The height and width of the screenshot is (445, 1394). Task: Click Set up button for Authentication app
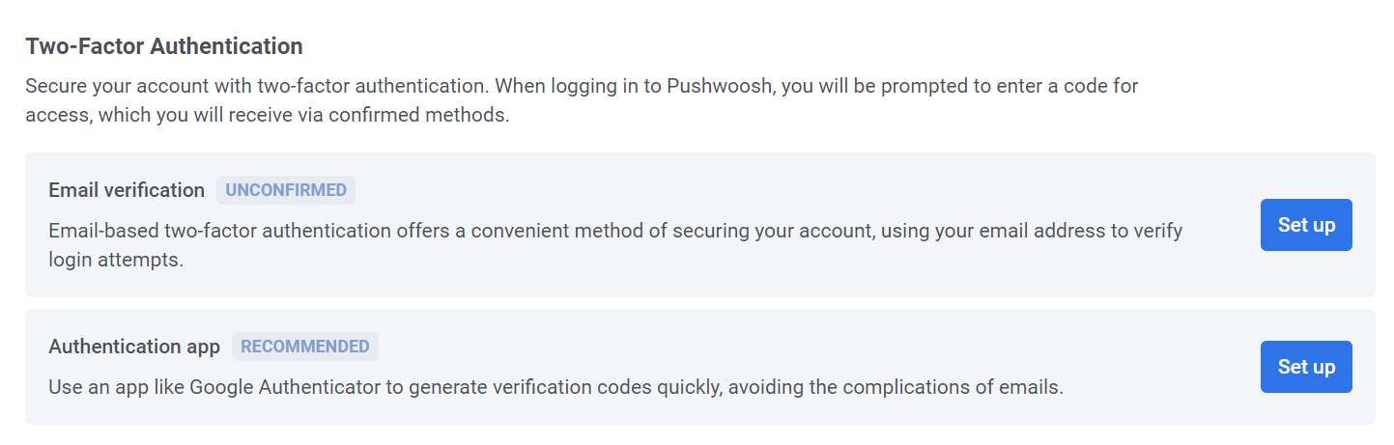(1305, 367)
